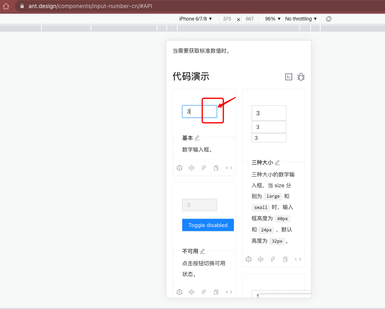
Task: Open StackBlitz lightning icon in 基本 card
Action: pos(204,168)
